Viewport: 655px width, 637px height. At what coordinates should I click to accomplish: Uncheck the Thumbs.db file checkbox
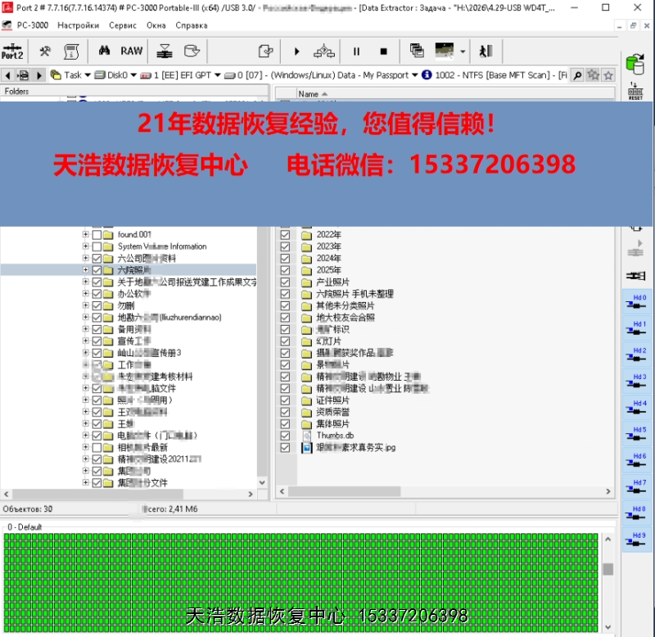point(285,436)
